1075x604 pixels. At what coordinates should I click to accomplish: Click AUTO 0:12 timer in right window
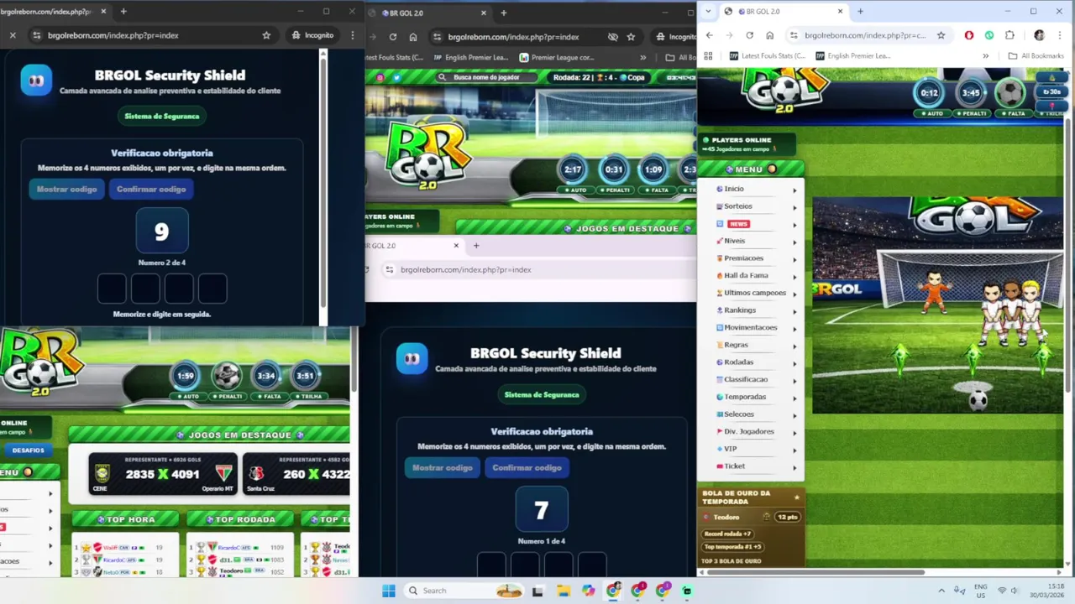point(929,93)
